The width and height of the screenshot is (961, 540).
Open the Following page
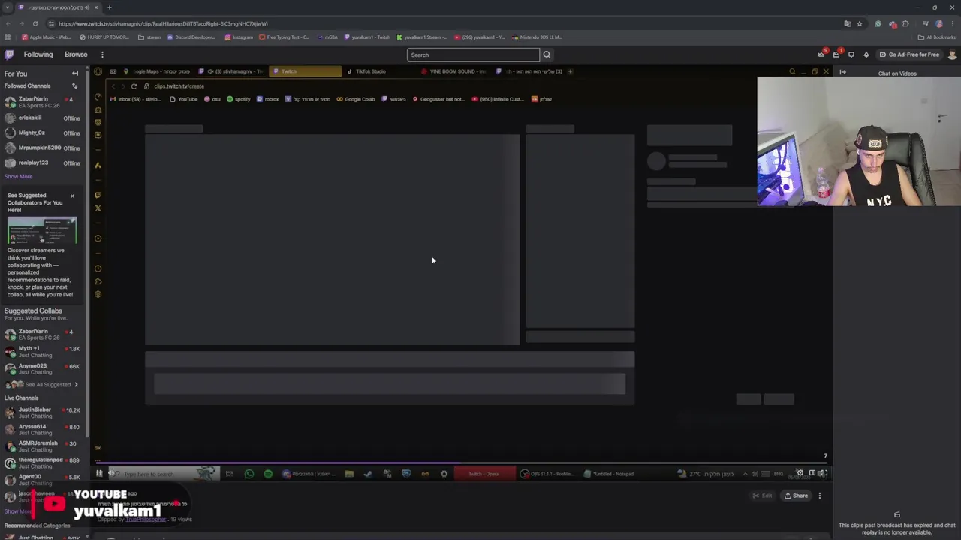[38, 55]
